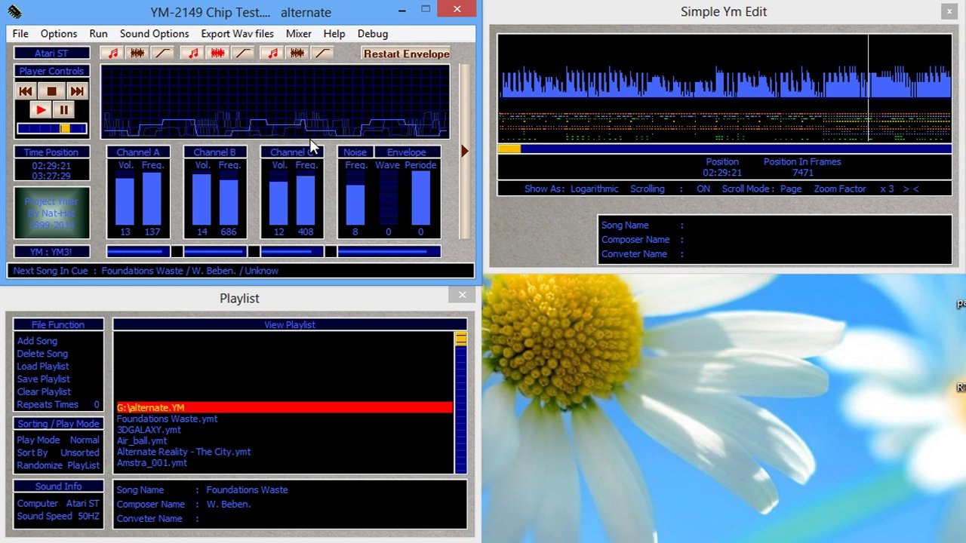Screen dimensions: 966x543
Task: Click the Restart Envelope button
Action: (406, 54)
